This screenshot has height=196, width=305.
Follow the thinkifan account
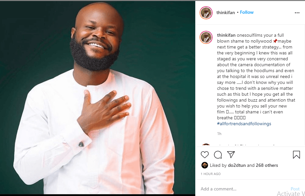[247, 12]
